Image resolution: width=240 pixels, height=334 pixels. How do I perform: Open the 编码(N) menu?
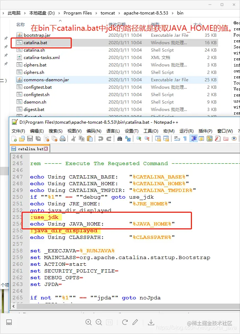point(94,131)
